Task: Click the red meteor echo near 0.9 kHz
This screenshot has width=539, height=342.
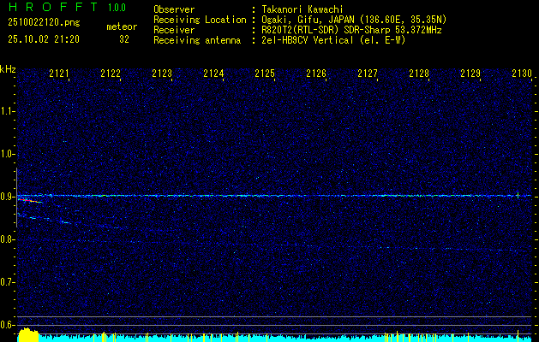Action: (29, 201)
